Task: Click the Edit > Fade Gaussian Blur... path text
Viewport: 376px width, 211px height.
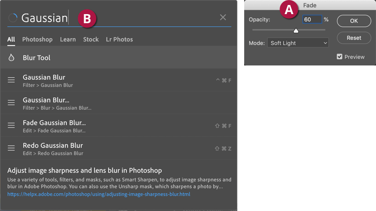Action: [x=54, y=131]
